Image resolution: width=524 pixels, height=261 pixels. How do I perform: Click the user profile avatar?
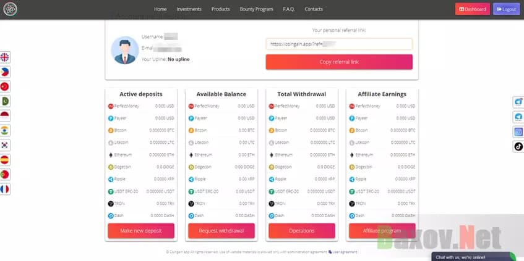(124, 50)
